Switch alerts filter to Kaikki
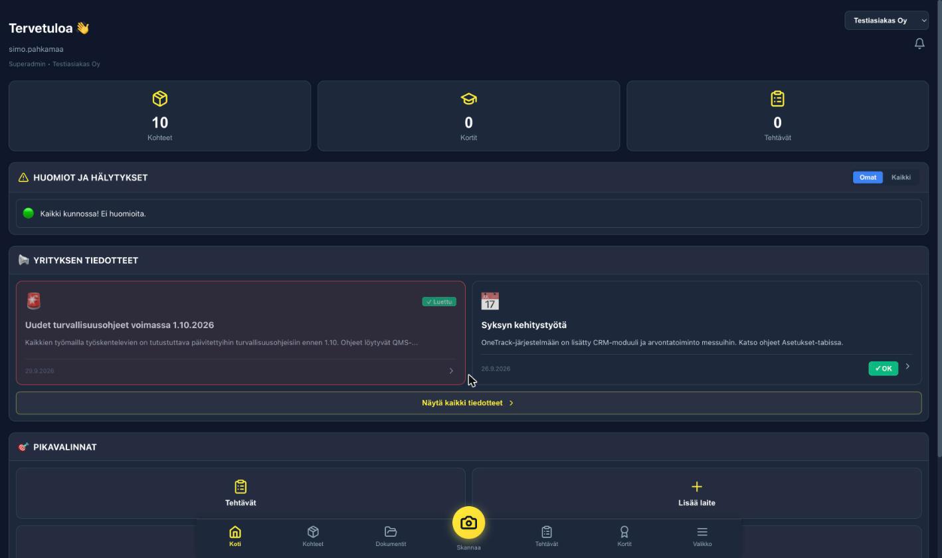 point(901,177)
